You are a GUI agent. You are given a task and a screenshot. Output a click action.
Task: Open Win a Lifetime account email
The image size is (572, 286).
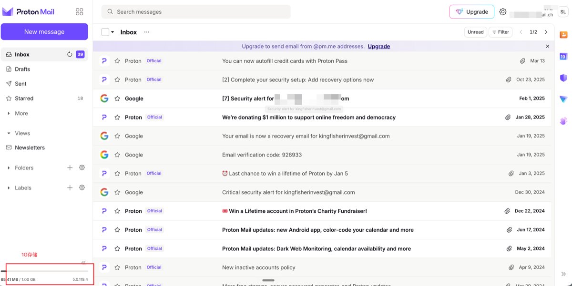(322, 211)
